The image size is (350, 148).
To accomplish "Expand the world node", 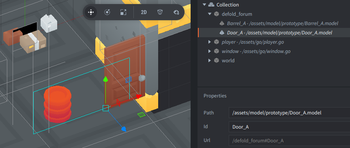I will pyautogui.click(x=209, y=61).
